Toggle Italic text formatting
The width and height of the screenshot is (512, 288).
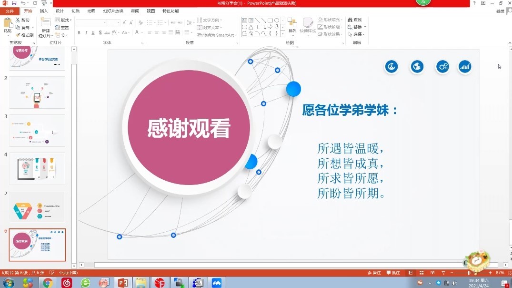click(86, 33)
